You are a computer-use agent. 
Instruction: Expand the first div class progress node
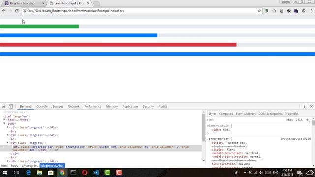pos(8,127)
